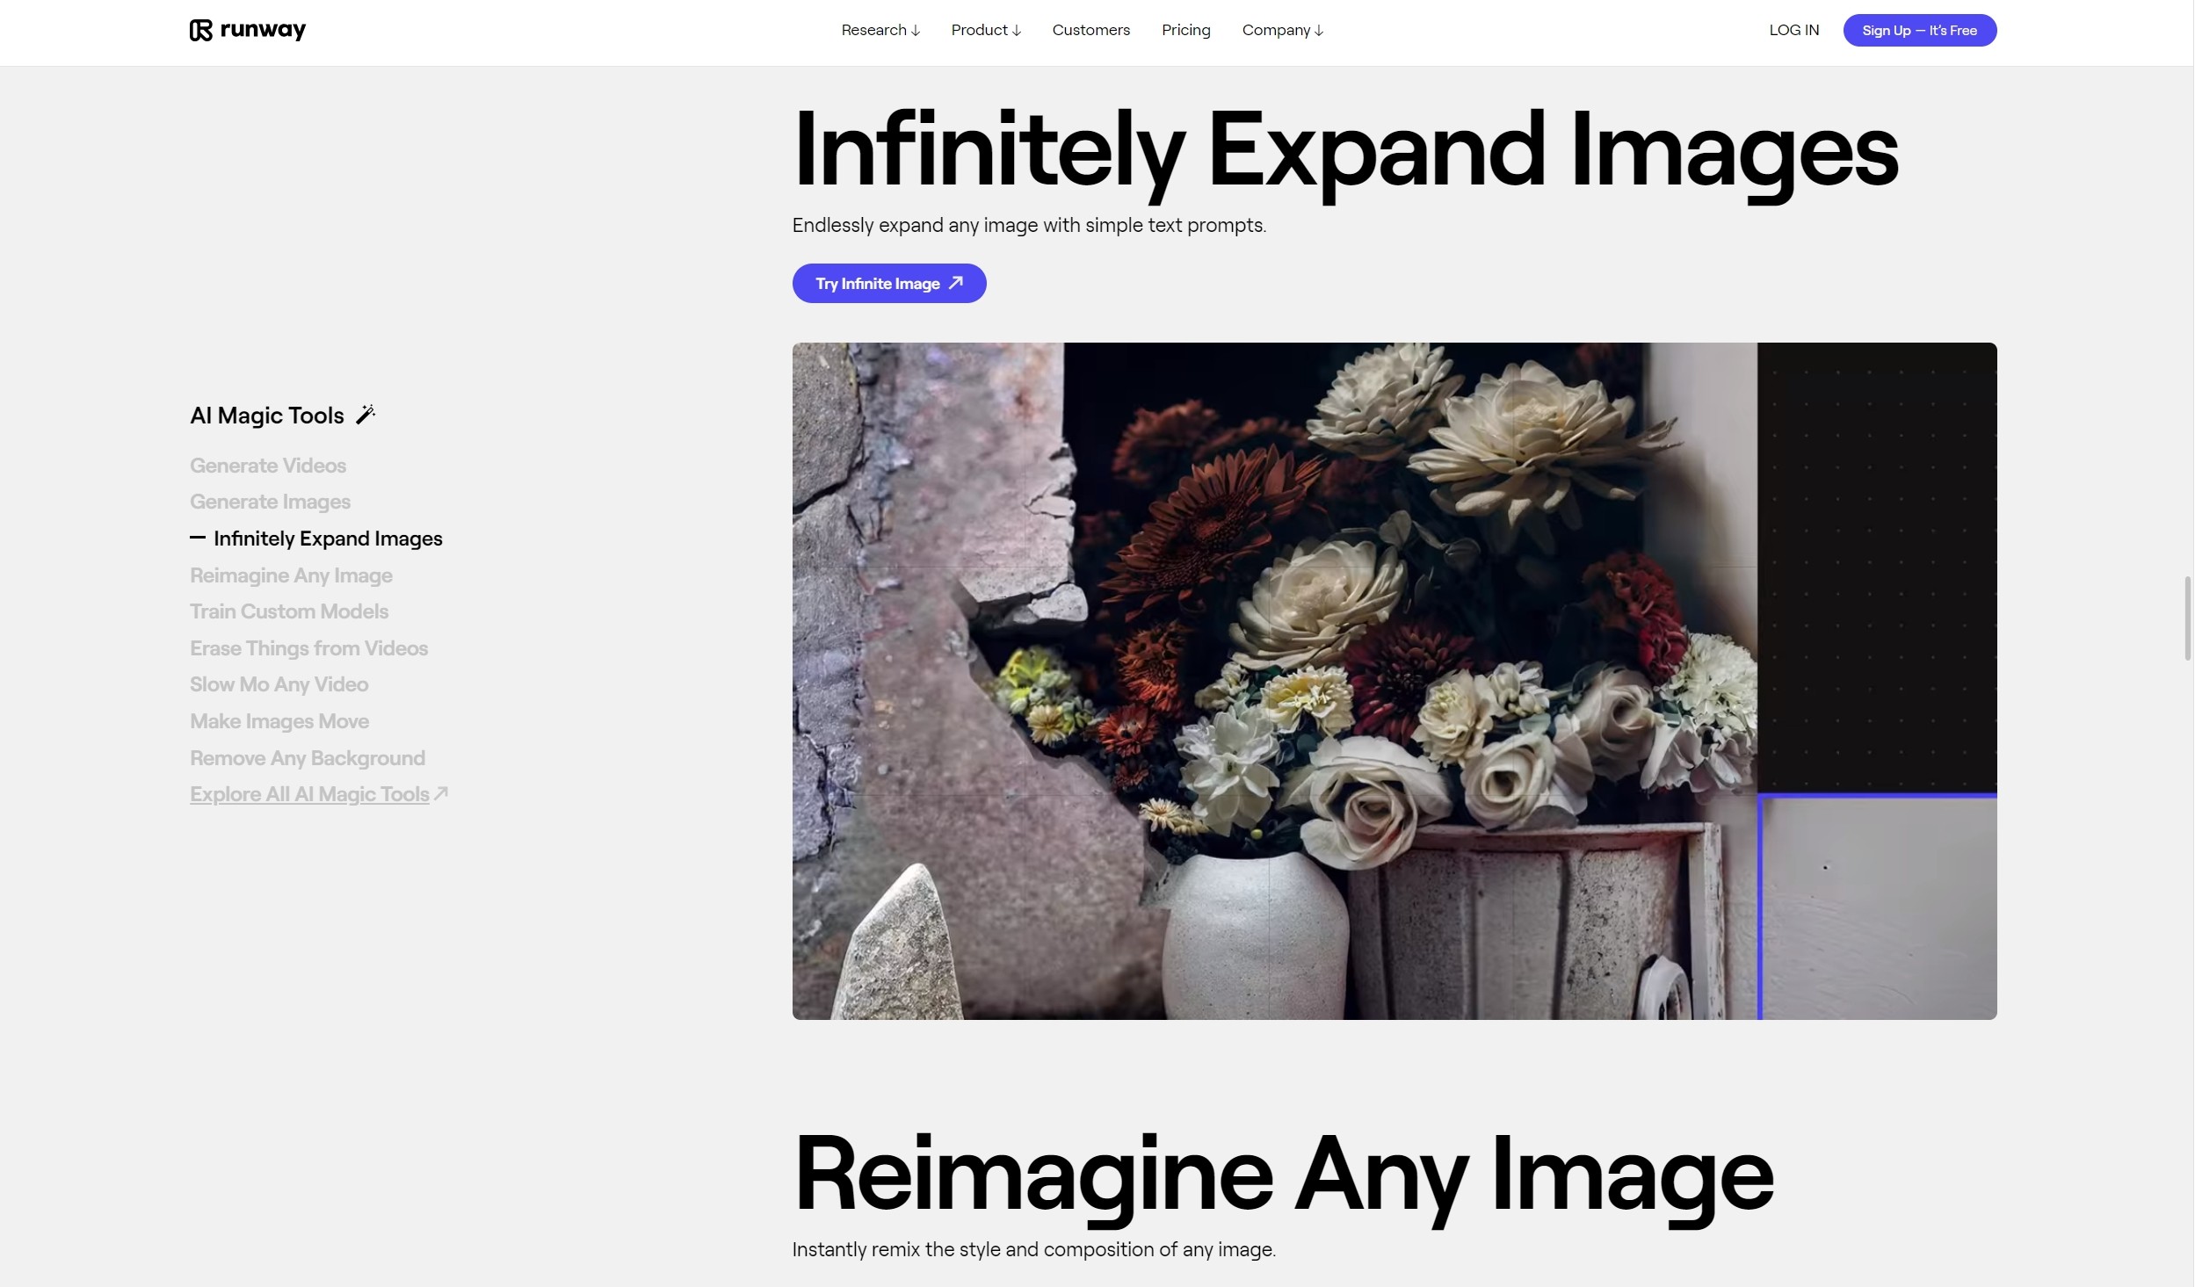This screenshot has height=1287, width=2195.
Task: Click the LOG IN link
Action: click(1793, 31)
